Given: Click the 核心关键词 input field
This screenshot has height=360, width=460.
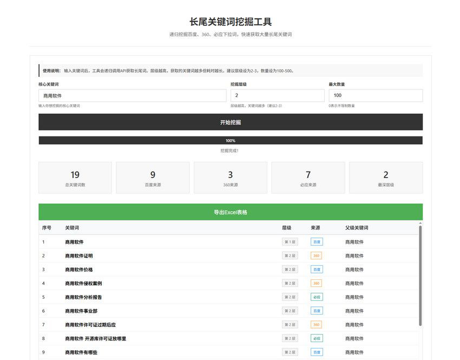Looking at the screenshot, I should (x=132, y=95).
